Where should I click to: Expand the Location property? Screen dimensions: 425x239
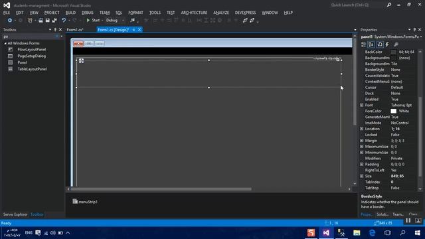pyautogui.click(x=361, y=129)
